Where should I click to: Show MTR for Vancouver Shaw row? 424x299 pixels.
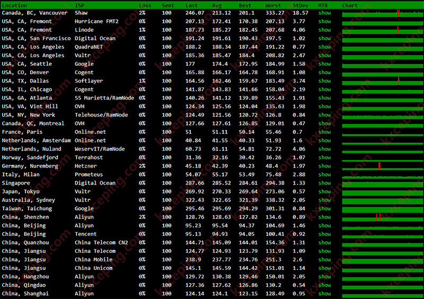point(324,13)
